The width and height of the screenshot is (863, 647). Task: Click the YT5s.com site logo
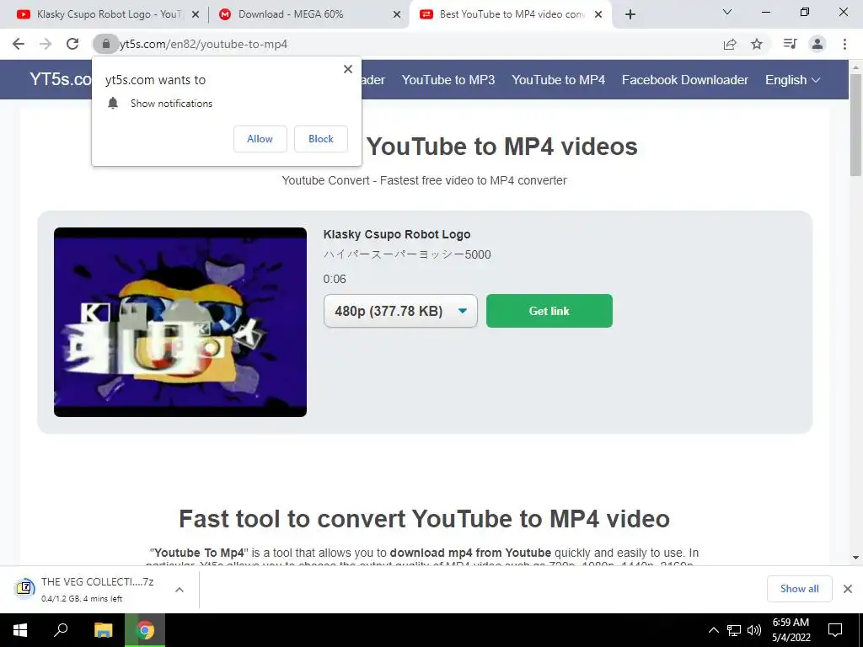point(61,79)
